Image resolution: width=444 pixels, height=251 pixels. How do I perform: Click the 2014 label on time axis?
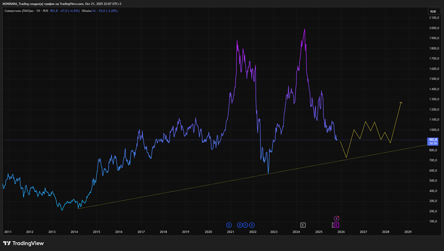point(74,232)
